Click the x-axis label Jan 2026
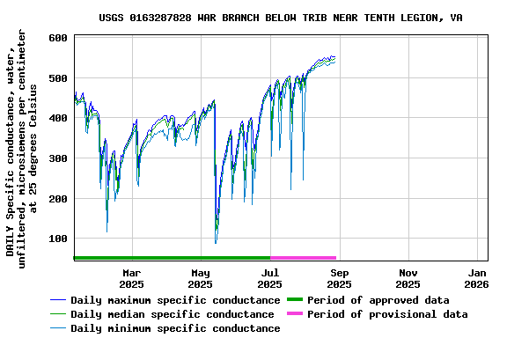The height and width of the screenshot is (338, 507). (476, 279)
